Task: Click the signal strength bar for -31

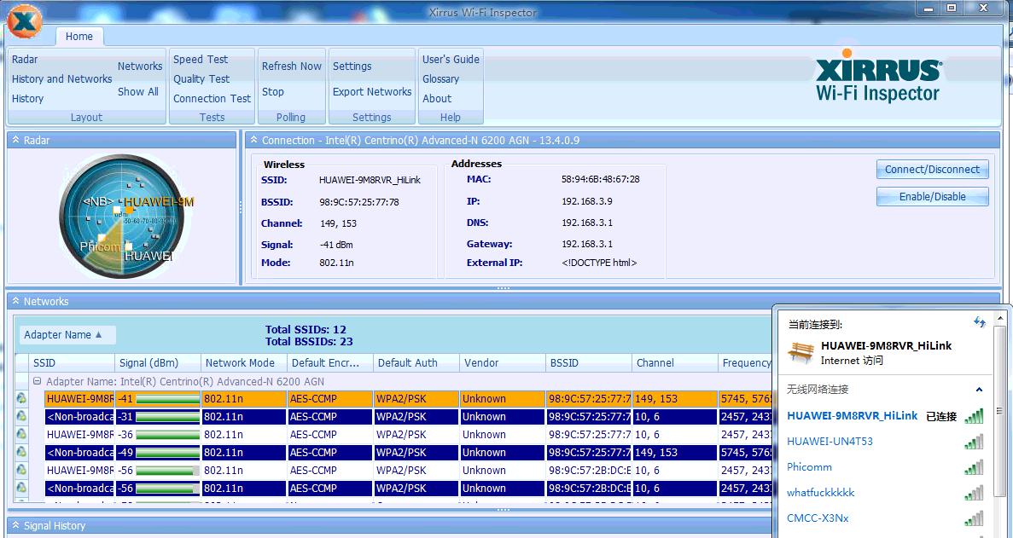Action: 168,418
